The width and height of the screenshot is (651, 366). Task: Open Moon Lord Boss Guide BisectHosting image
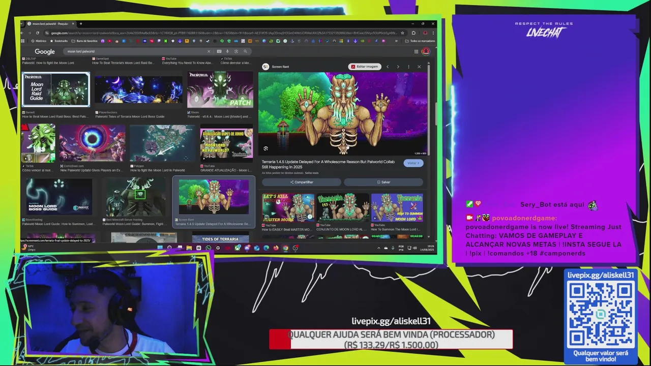point(59,197)
